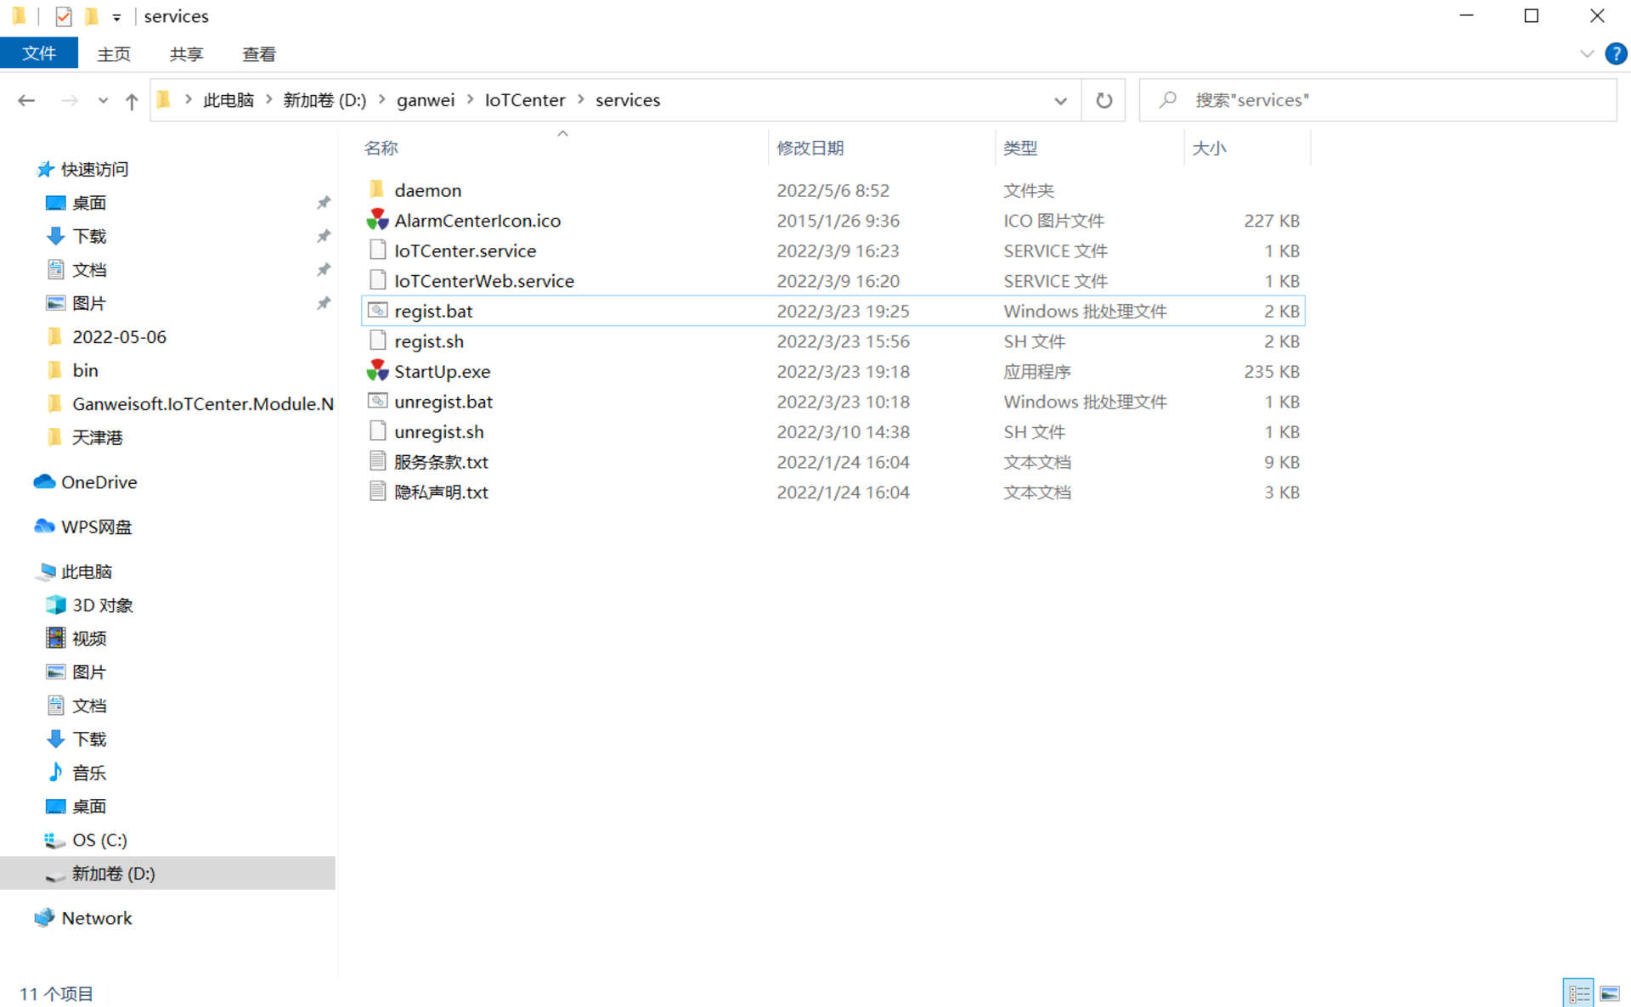Open the recent locations dropdown arrow
The width and height of the screenshot is (1631, 1007).
(103, 101)
